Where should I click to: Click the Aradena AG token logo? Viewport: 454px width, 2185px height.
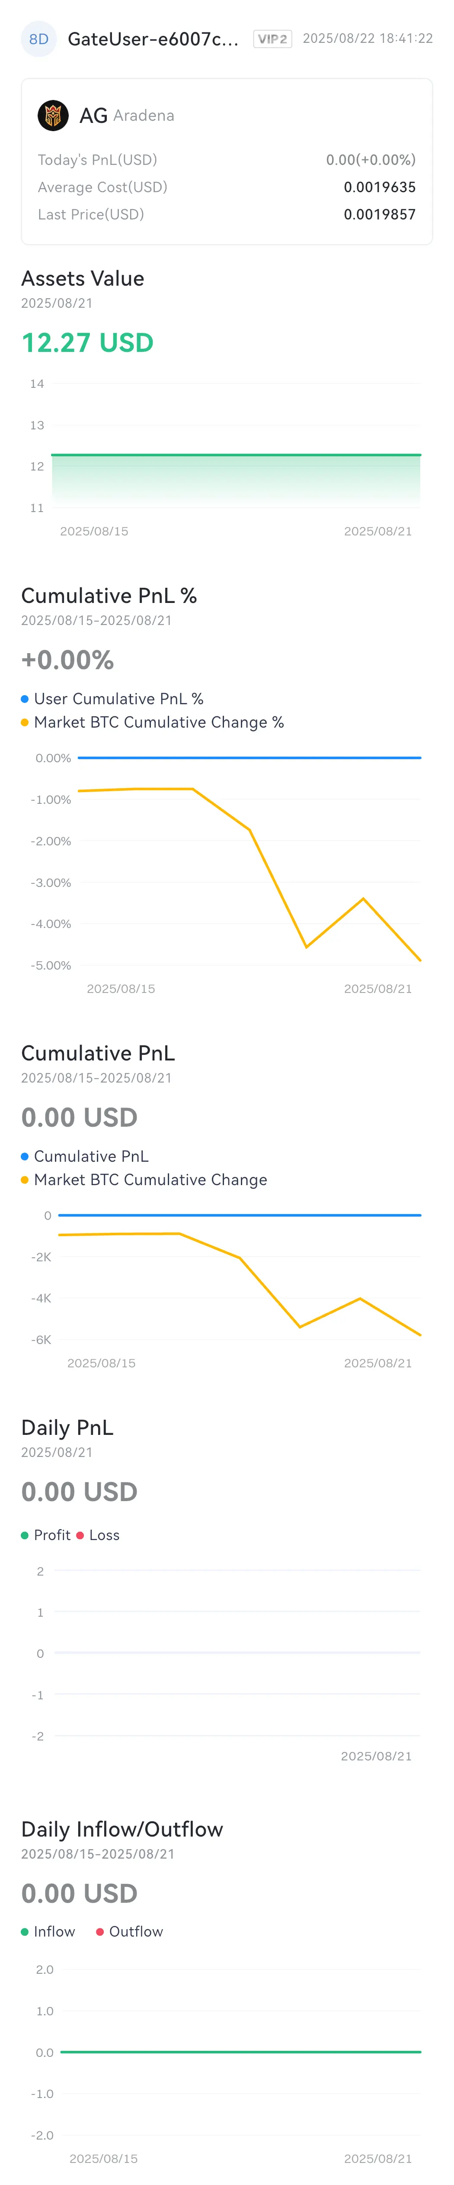52,116
